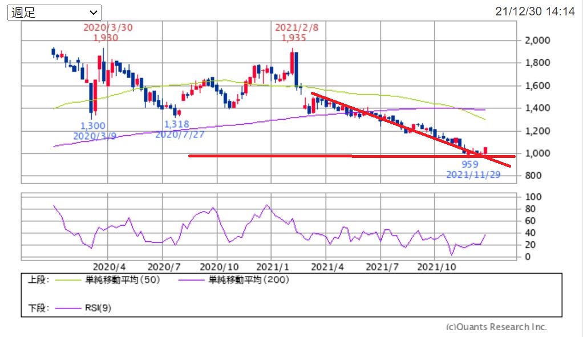Click the 1,935 high price label

tap(294, 38)
